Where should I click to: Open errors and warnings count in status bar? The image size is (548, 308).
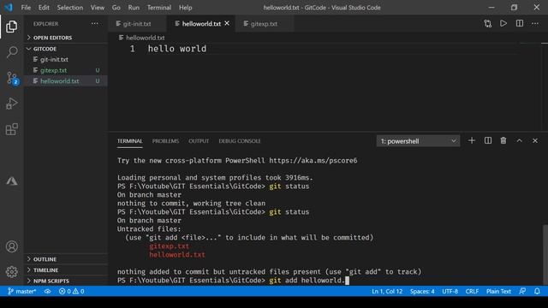71,291
